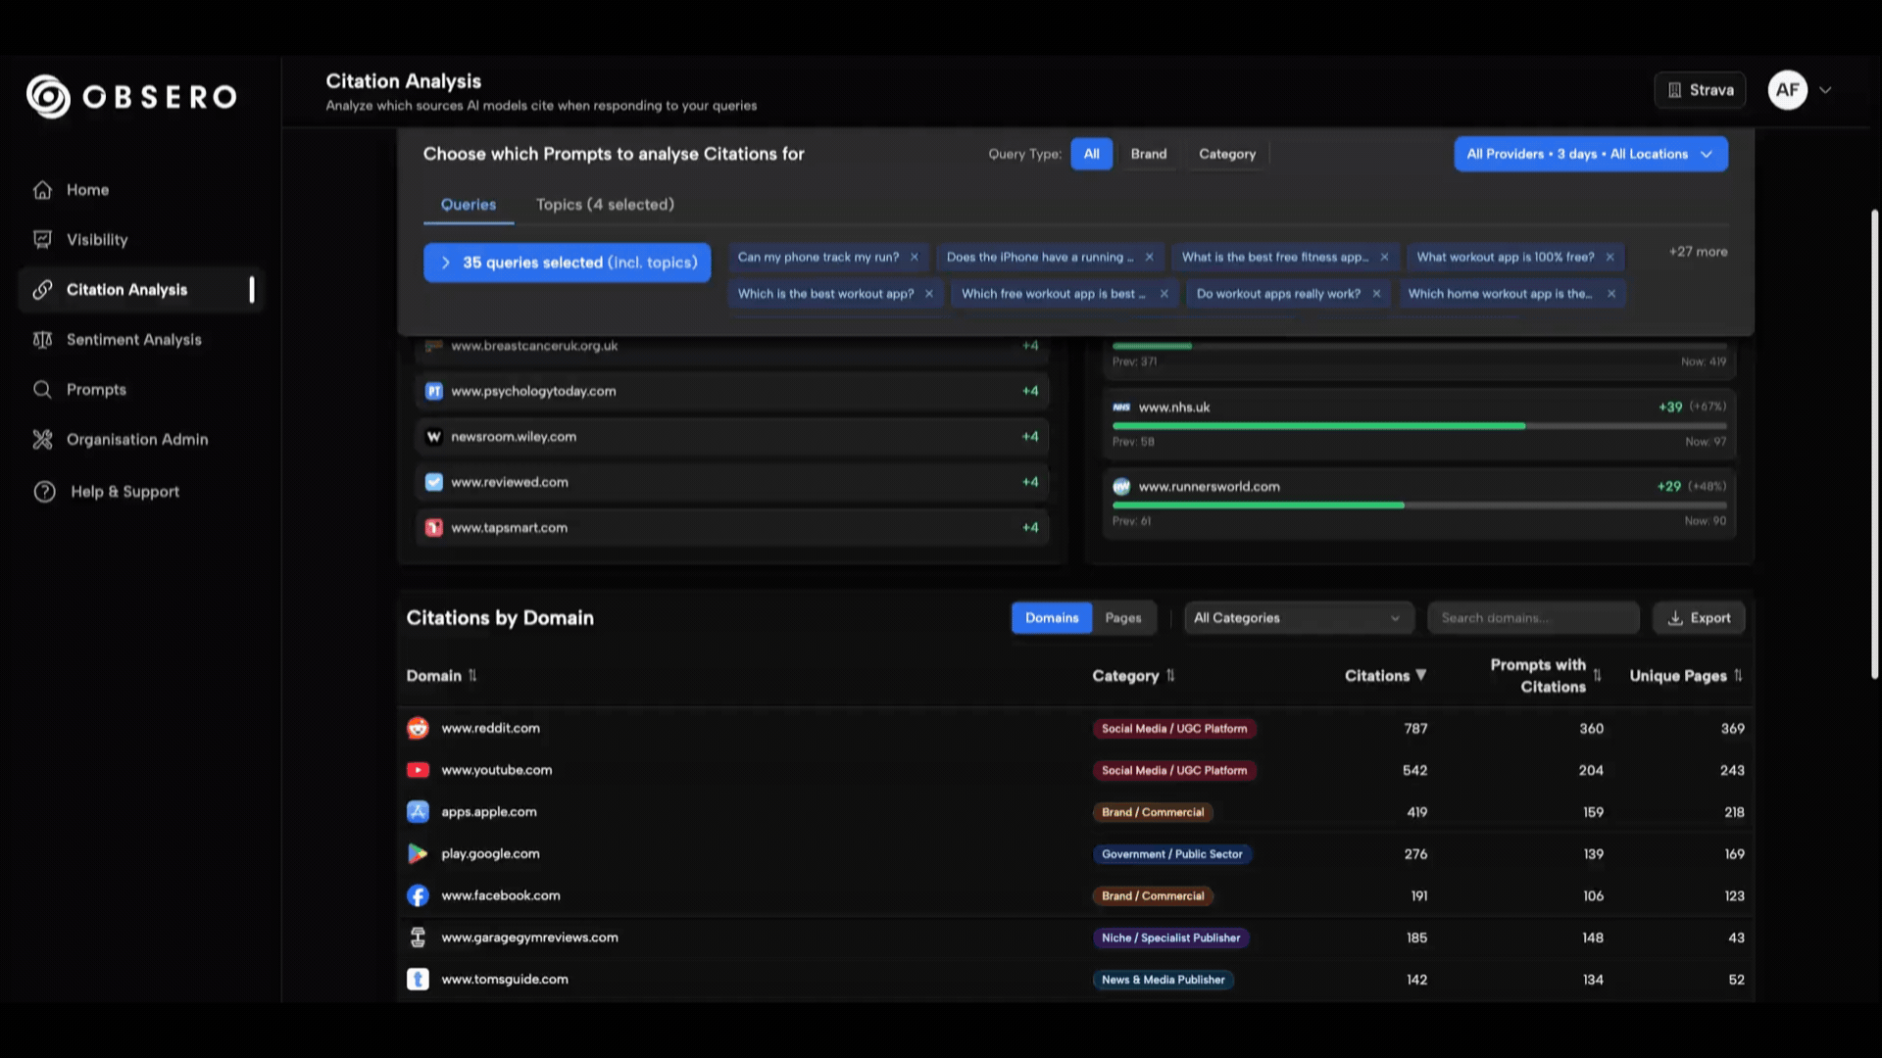Viewport: 1882px width, 1058px height.
Task: Select the Brand query type option
Action: click(x=1148, y=154)
